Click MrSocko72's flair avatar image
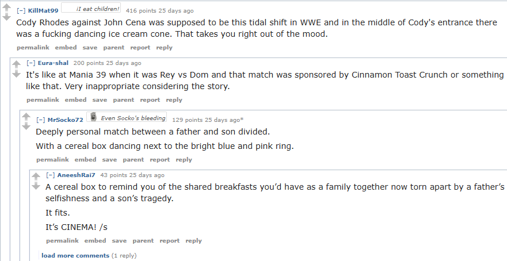This screenshot has height=261, width=507. point(92,118)
